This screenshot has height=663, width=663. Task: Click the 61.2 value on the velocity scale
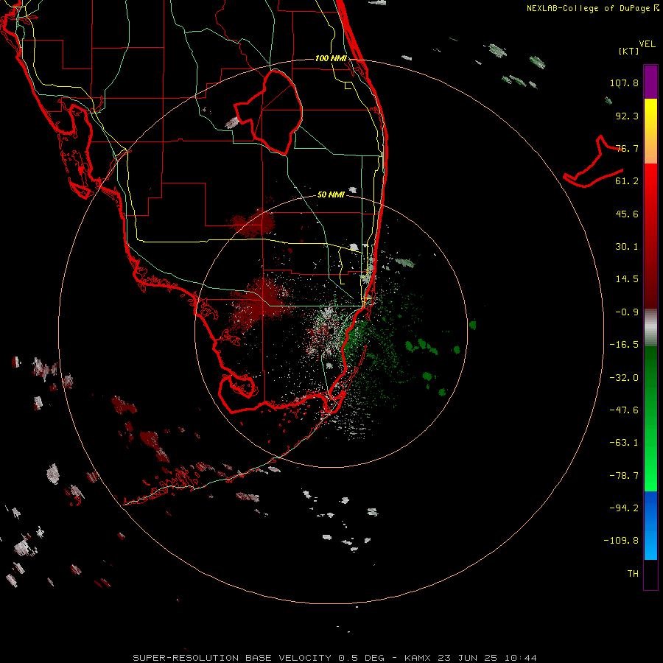tap(627, 181)
